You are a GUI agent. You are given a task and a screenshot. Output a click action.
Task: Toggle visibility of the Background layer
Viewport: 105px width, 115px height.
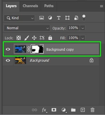click(x=8, y=61)
